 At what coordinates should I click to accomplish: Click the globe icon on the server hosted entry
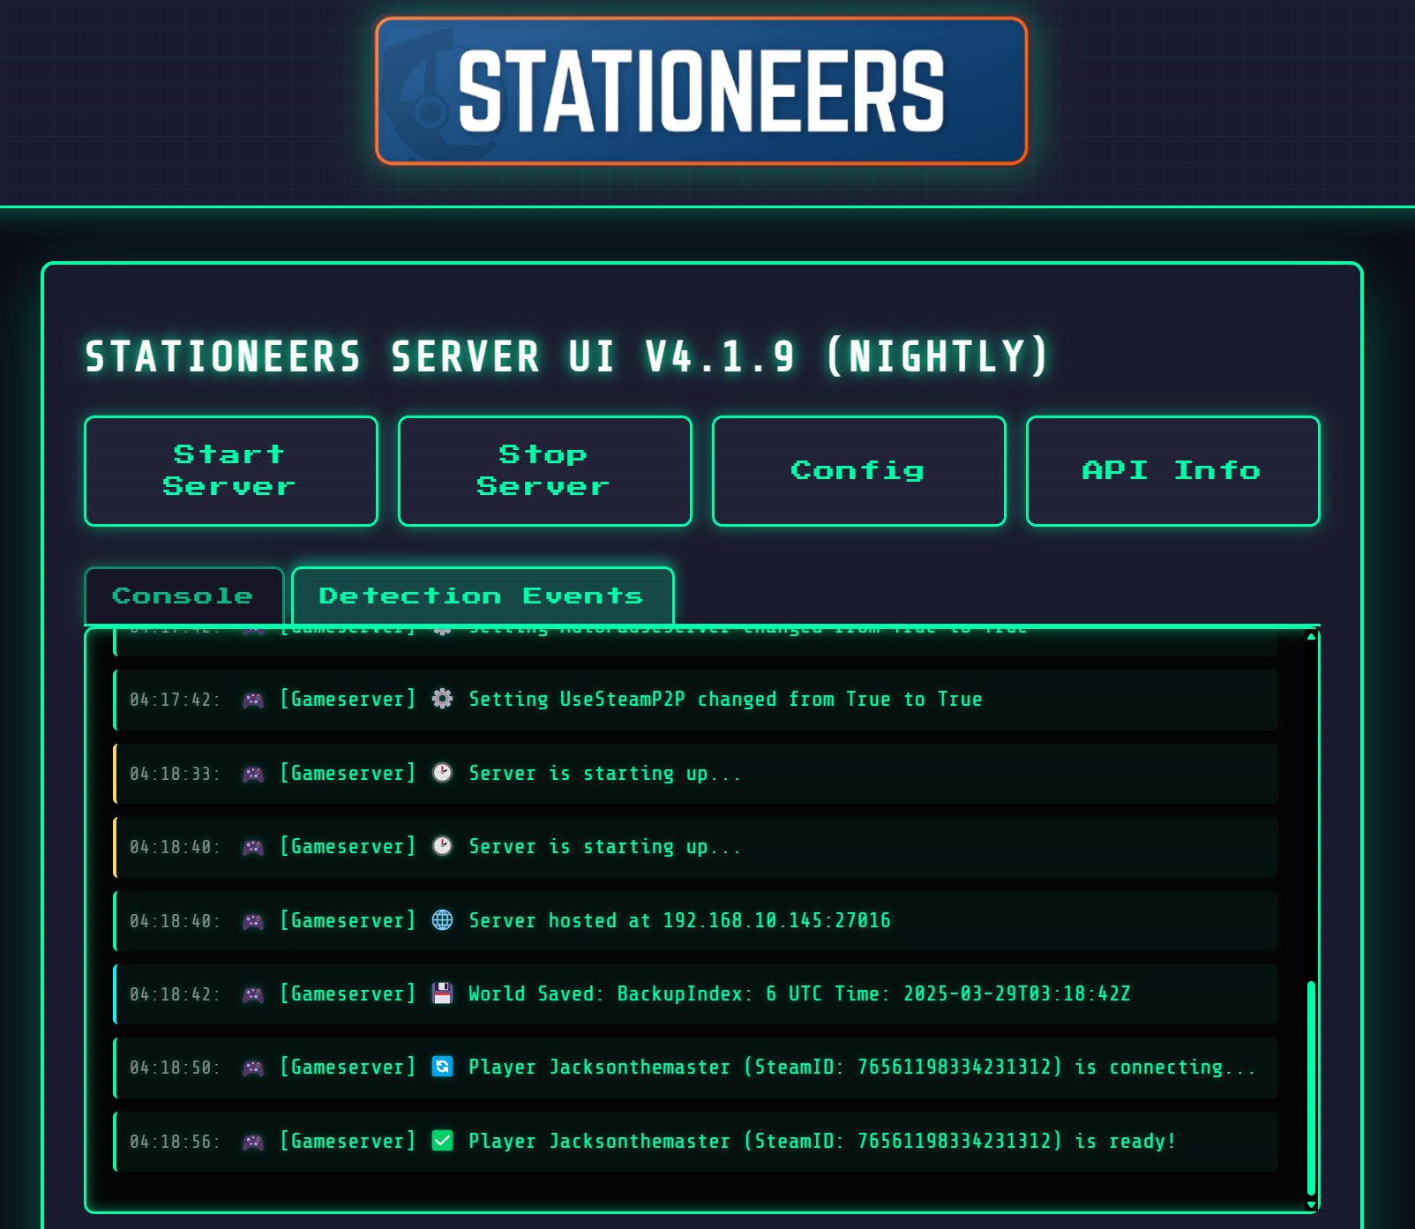[x=441, y=920]
